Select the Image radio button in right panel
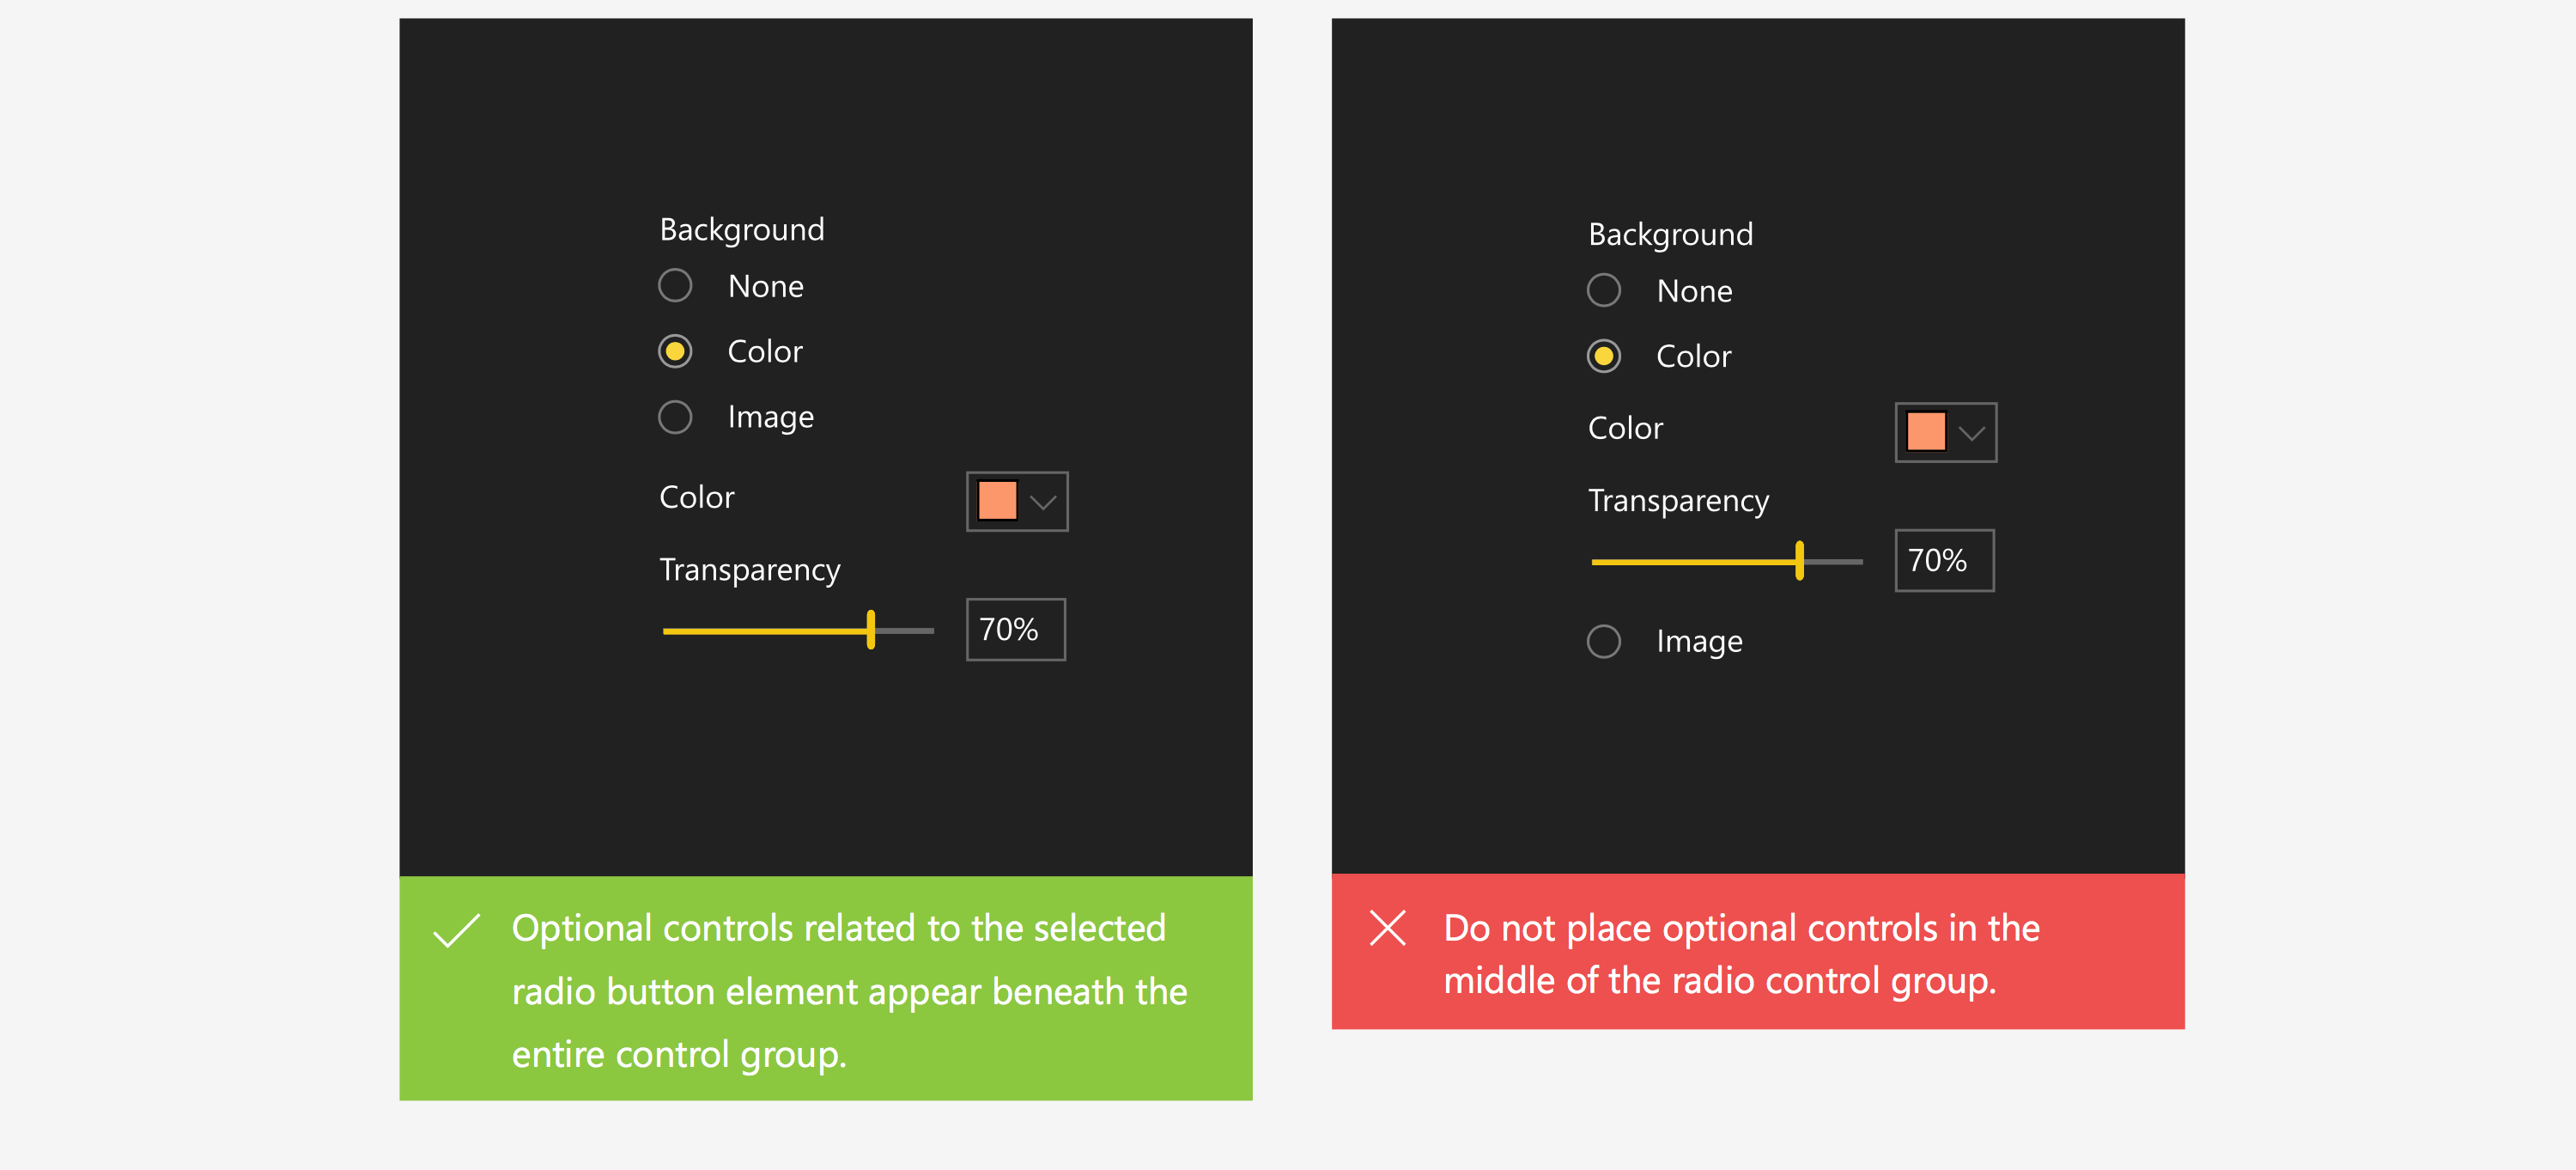This screenshot has height=1170, width=2576. point(1603,641)
